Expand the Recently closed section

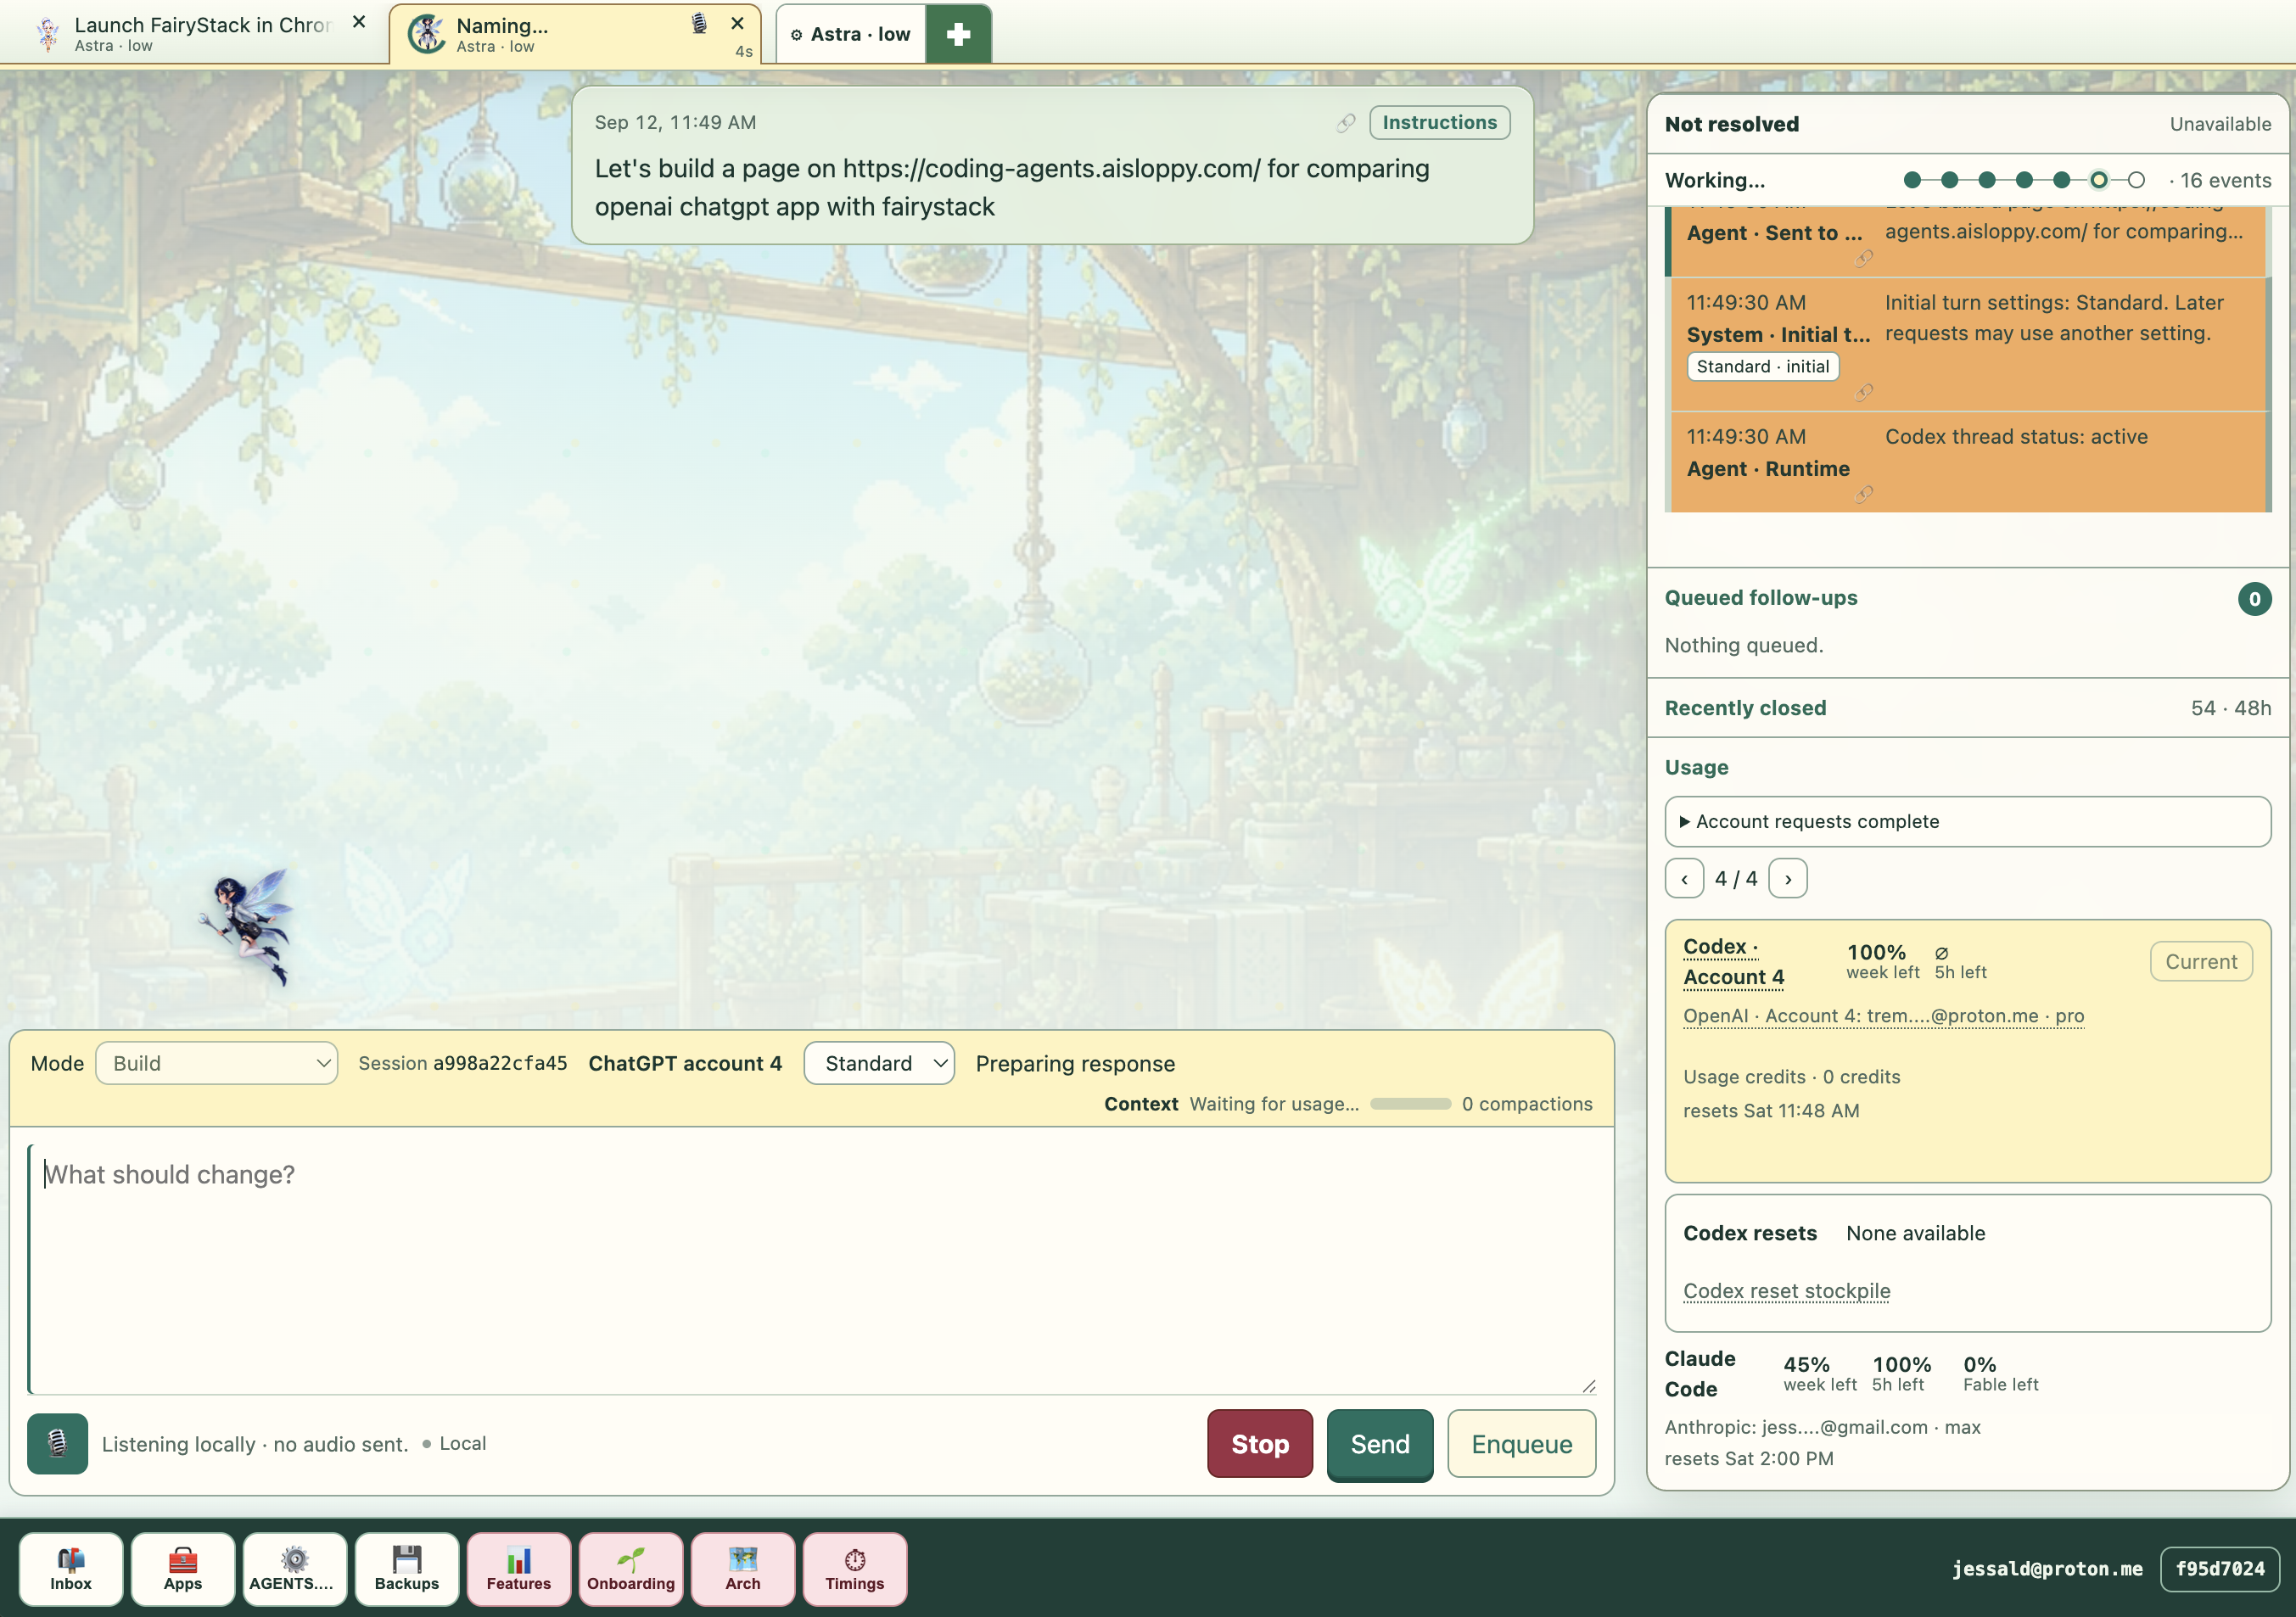(x=1967, y=708)
